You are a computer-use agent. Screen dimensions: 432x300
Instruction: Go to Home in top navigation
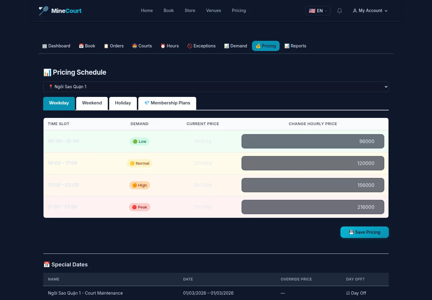pyautogui.click(x=147, y=10)
